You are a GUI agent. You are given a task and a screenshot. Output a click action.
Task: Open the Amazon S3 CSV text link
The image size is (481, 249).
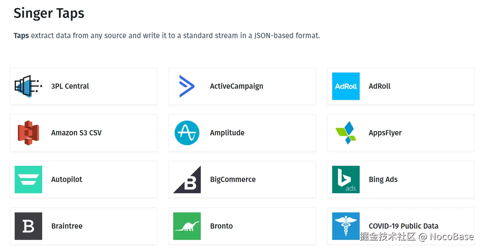76,133
